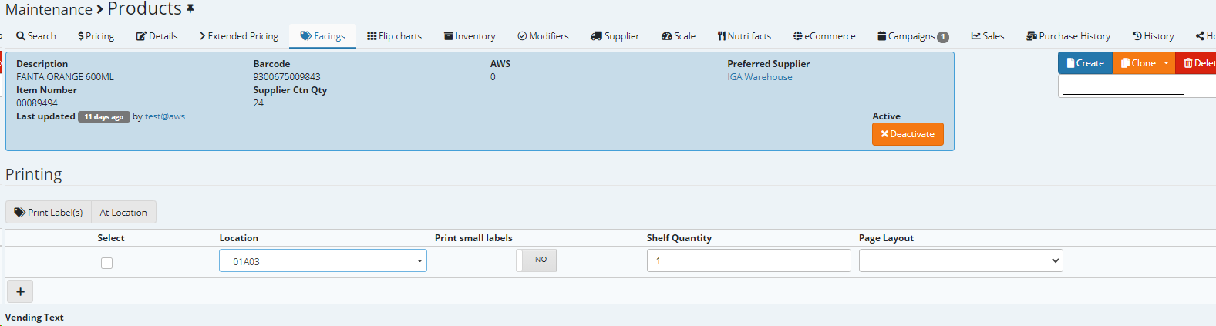Open the eCommerce globe tab
This screenshot has height=326, width=1216.
[824, 36]
